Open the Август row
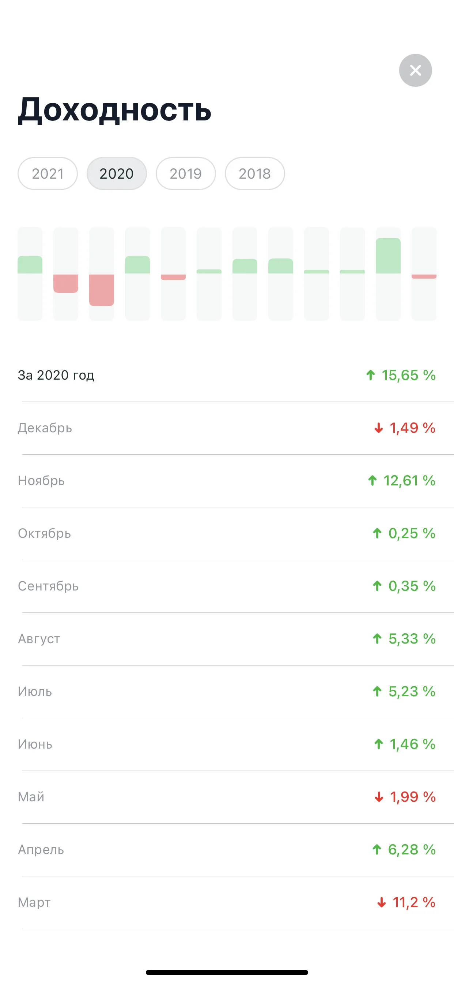 click(227, 639)
